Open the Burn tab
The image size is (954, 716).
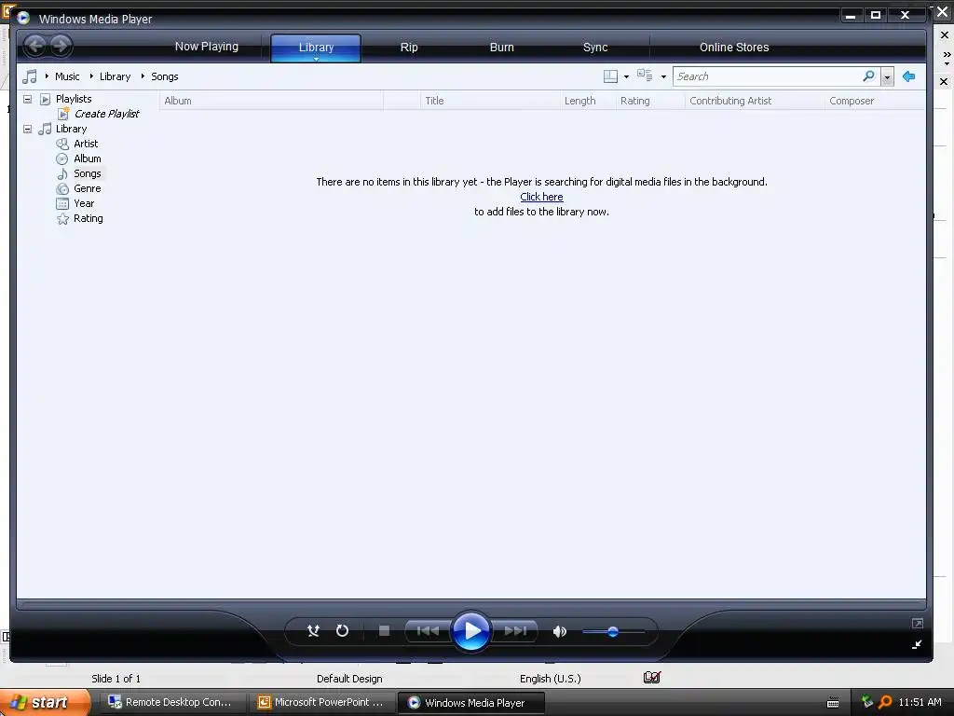tap(502, 47)
